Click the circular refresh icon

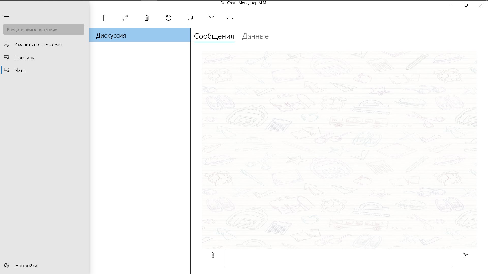pyautogui.click(x=169, y=18)
